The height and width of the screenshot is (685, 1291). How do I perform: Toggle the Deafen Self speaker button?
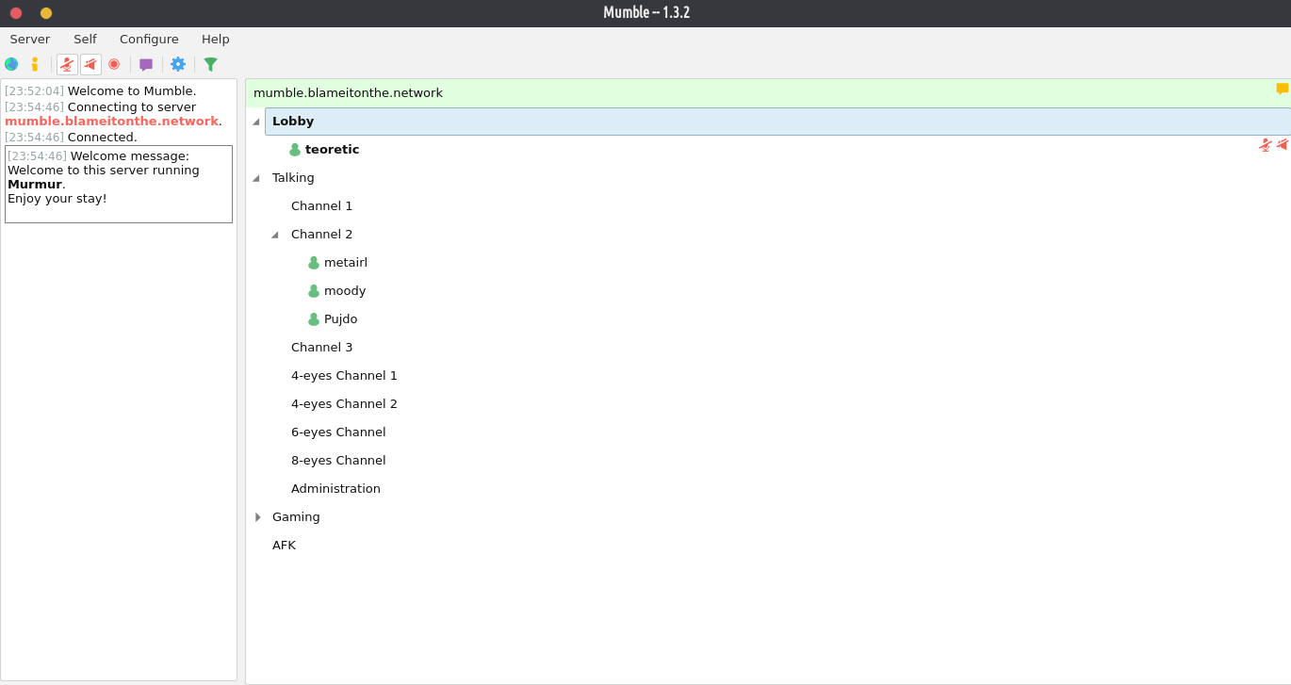point(90,64)
